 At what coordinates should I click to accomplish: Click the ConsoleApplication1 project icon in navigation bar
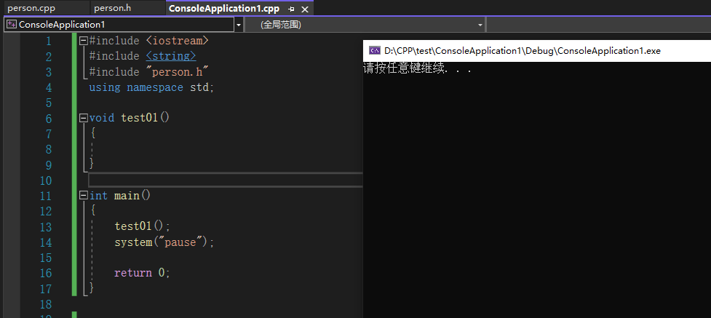tap(12, 25)
